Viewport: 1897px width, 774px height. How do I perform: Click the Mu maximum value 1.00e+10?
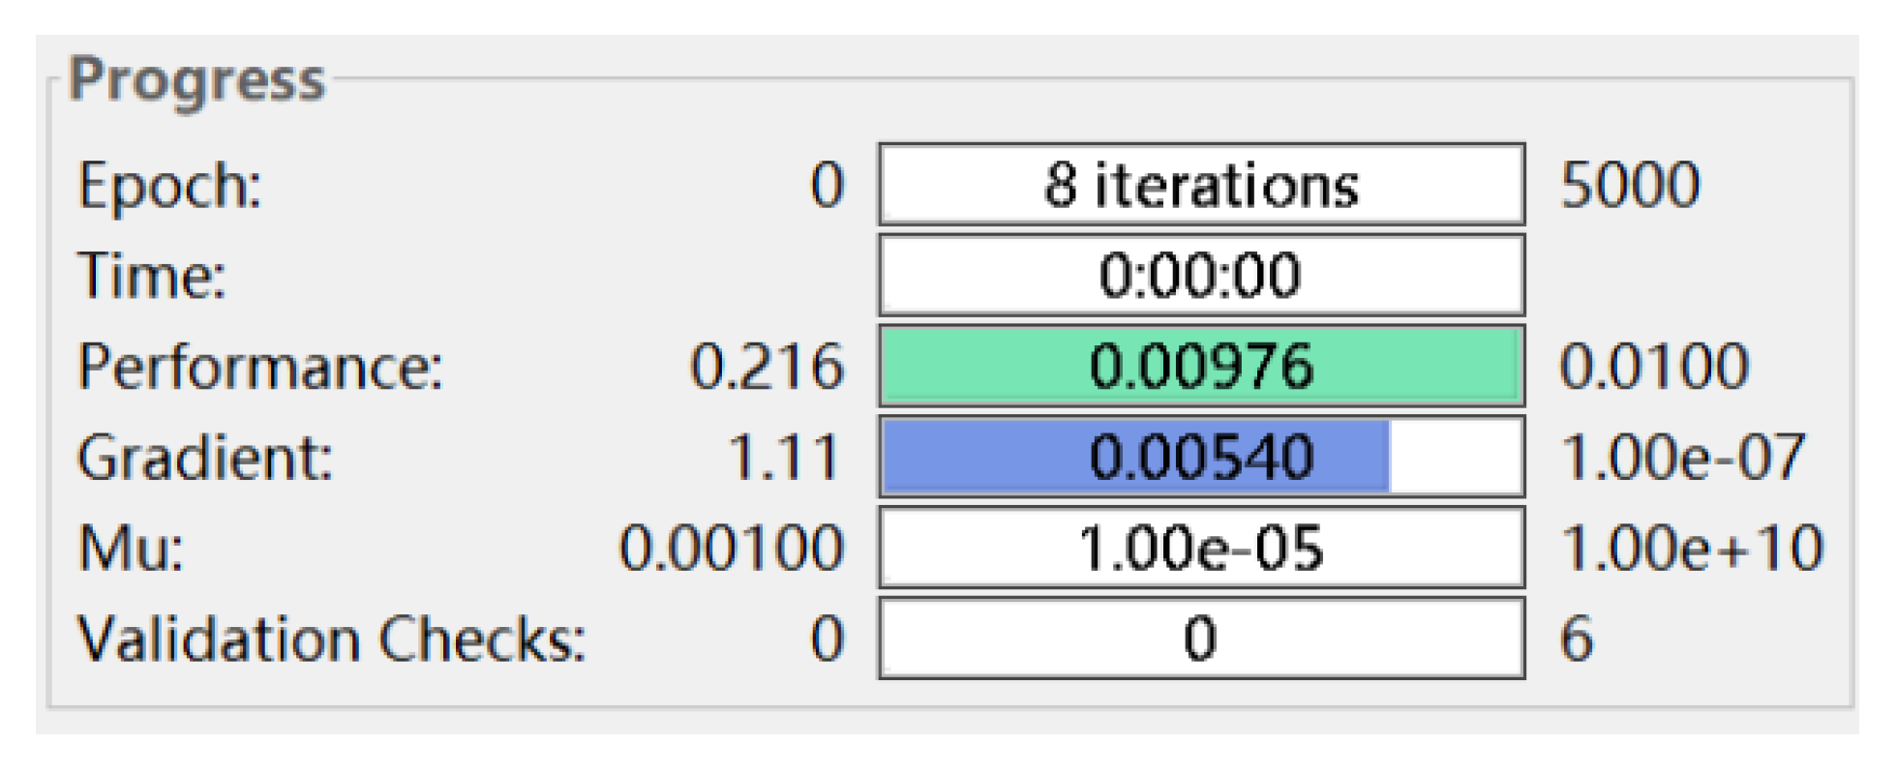tap(1692, 548)
